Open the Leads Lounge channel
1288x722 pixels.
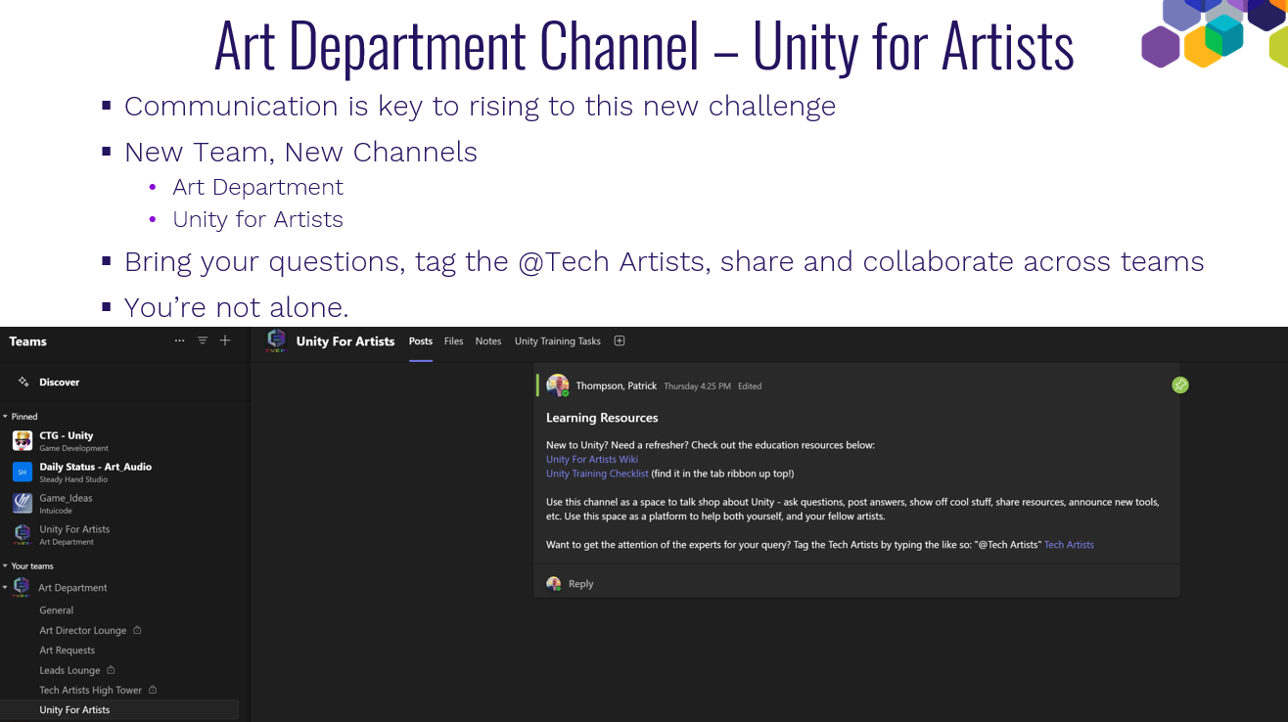69,671
